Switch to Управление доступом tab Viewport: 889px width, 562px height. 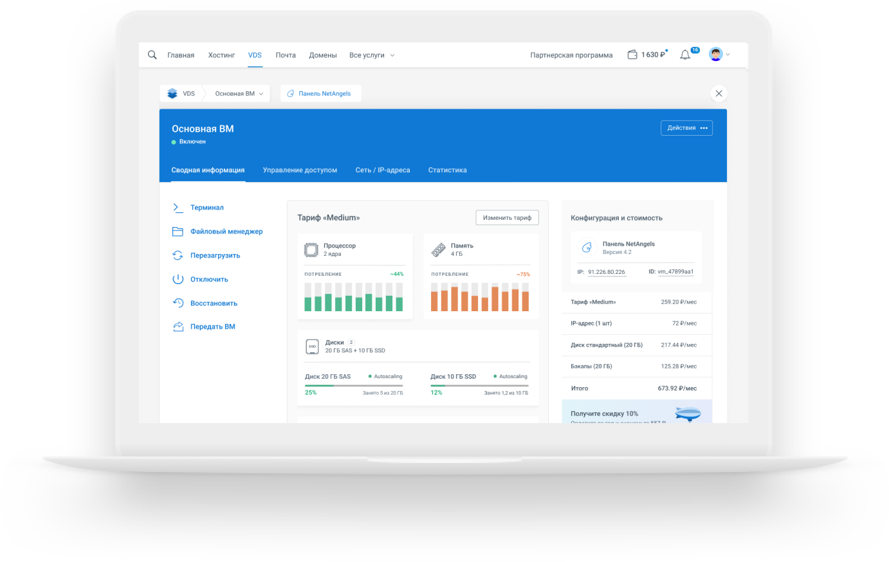(300, 170)
